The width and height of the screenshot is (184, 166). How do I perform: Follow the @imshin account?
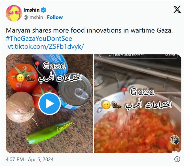click(55, 17)
